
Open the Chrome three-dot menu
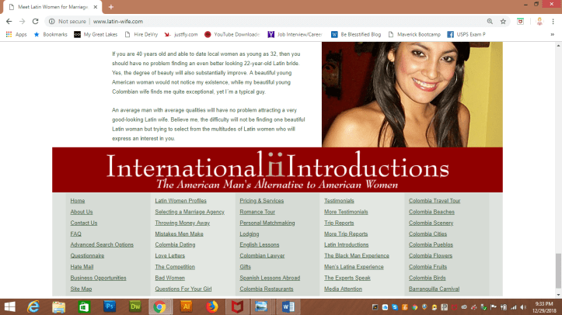coord(553,22)
